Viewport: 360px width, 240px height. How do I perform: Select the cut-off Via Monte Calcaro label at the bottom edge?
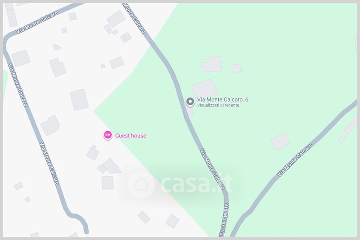pyautogui.click(x=225, y=220)
